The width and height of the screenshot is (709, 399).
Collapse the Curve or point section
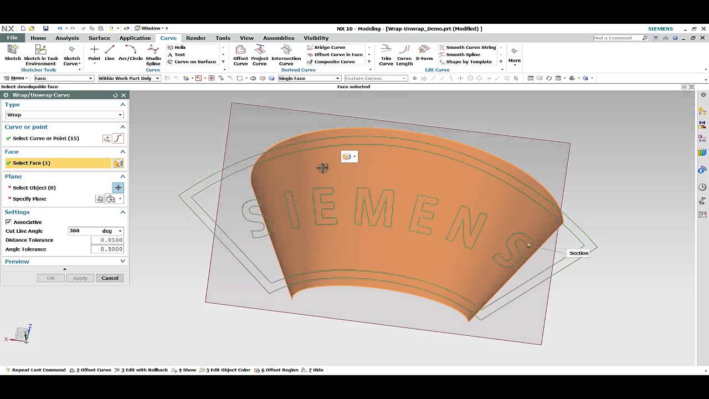[x=122, y=127]
